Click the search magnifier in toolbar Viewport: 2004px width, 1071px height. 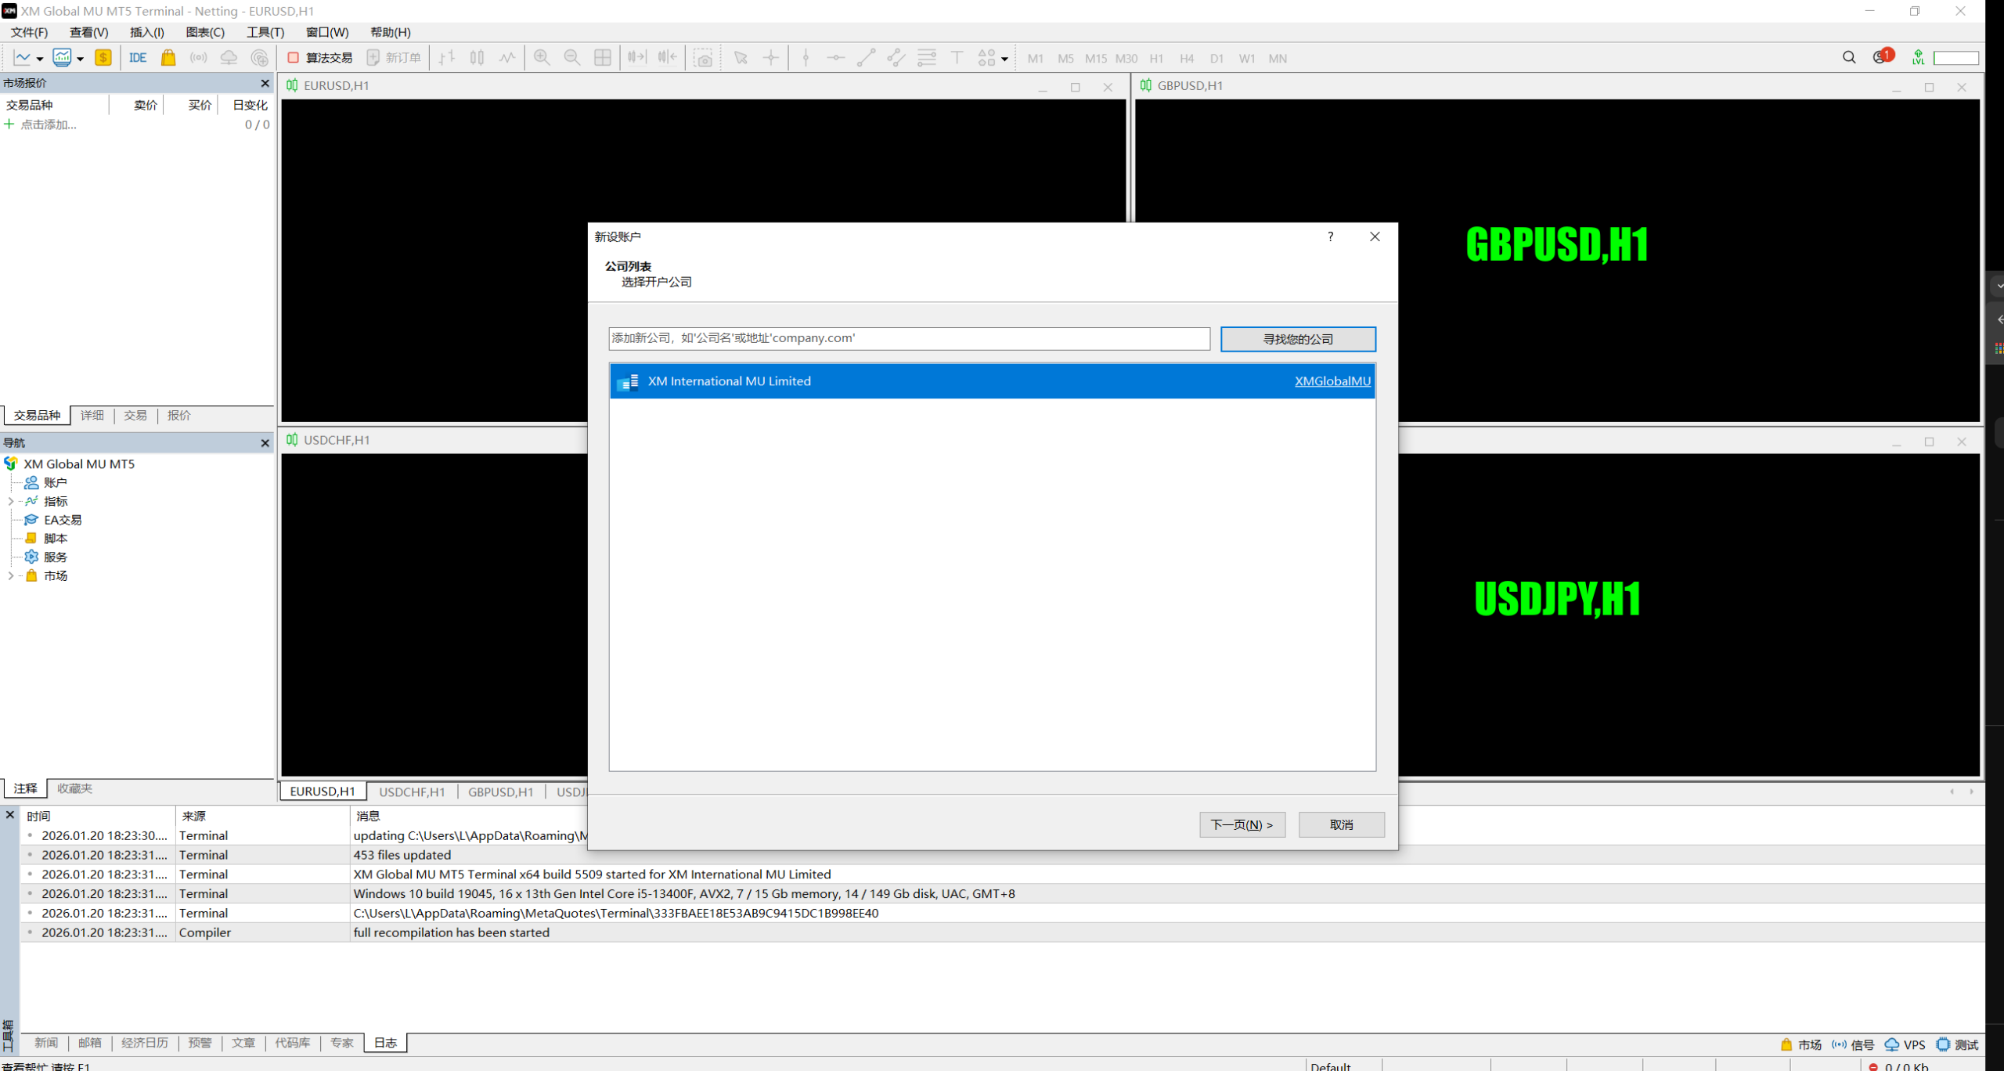[1849, 58]
